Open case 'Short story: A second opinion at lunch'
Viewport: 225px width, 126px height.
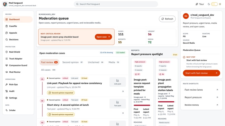click(68, 105)
